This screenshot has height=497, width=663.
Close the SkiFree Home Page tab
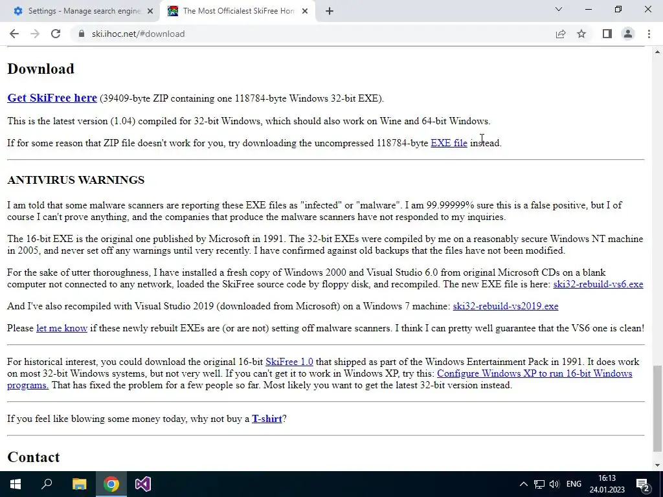pos(305,11)
